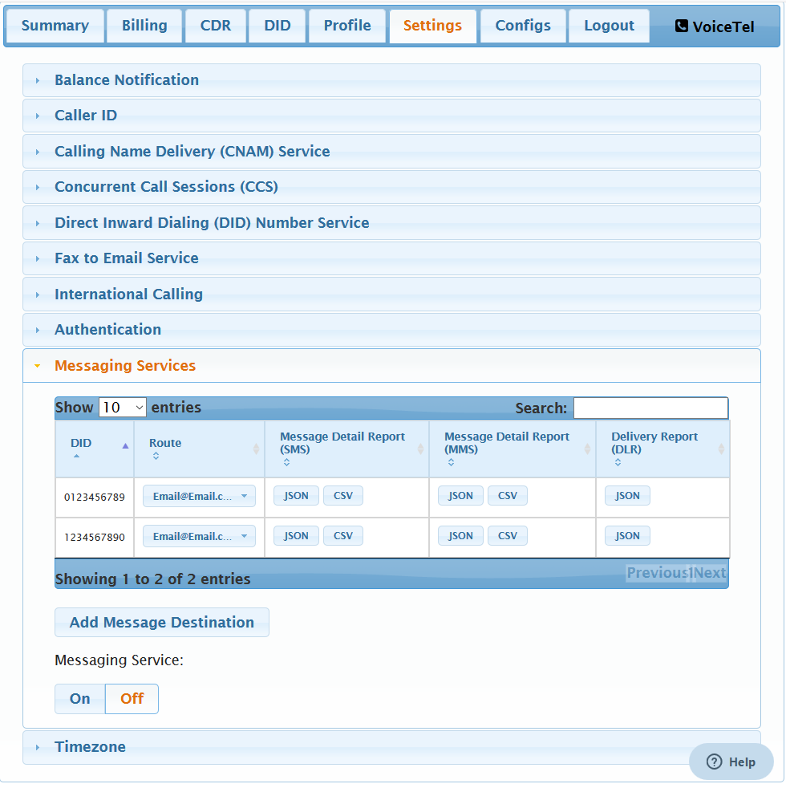Screen dimensions: 786x788
Task: Open Route dropdown for DID 0123456789
Action: [x=200, y=497]
